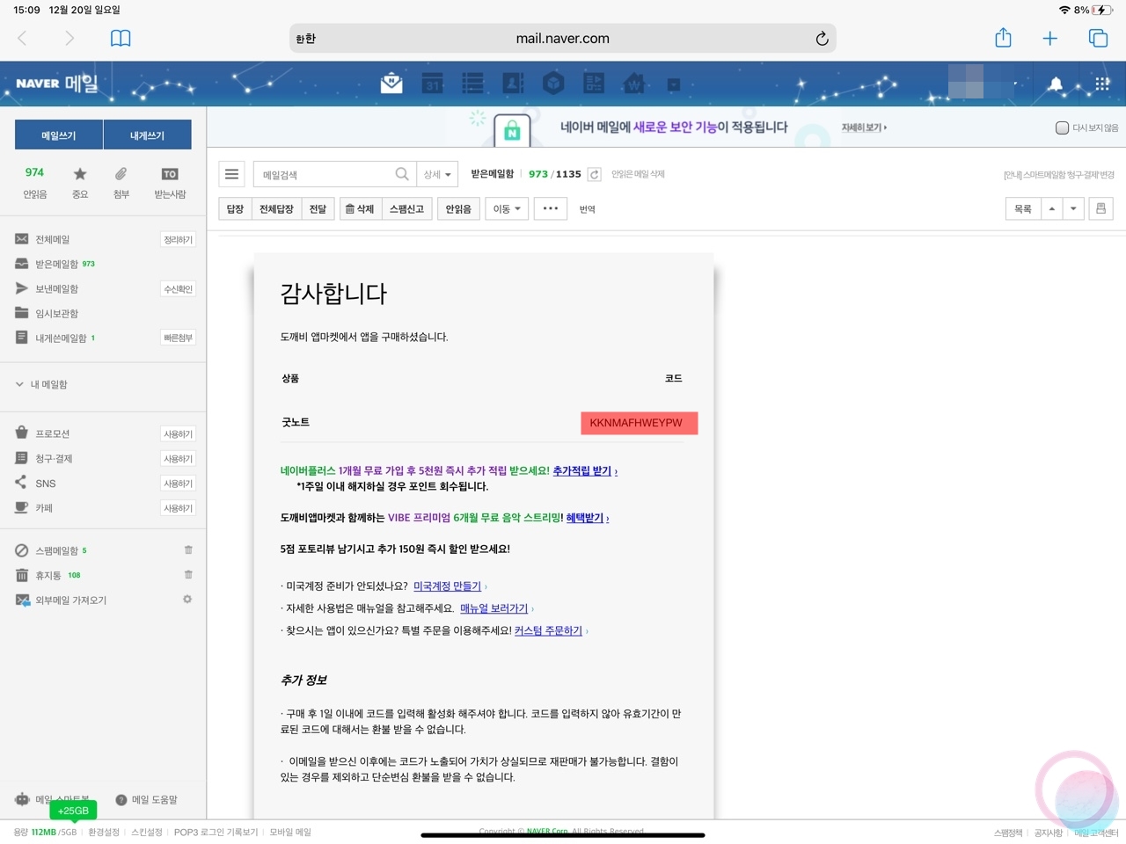
Task: Click 정리하기 next to 전체메일
Action: pyautogui.click(x=179, y=239)
